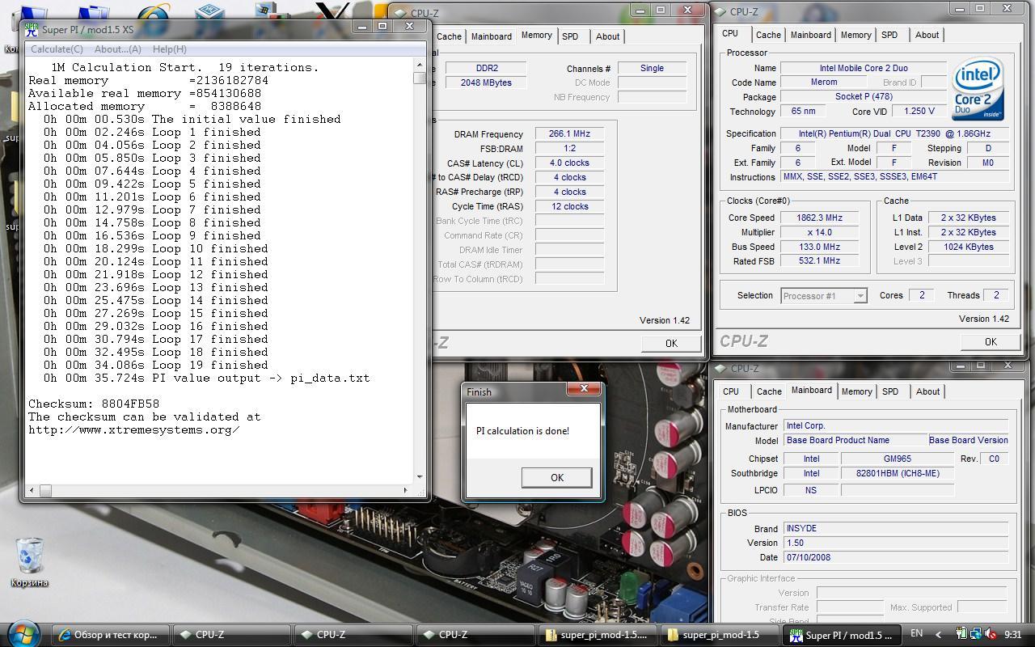Image resolution: width=1035 pixels, height=647 pixels.
Task: Select Memory tab in bottom CPU-Z window
Action: tap(856, 391)
